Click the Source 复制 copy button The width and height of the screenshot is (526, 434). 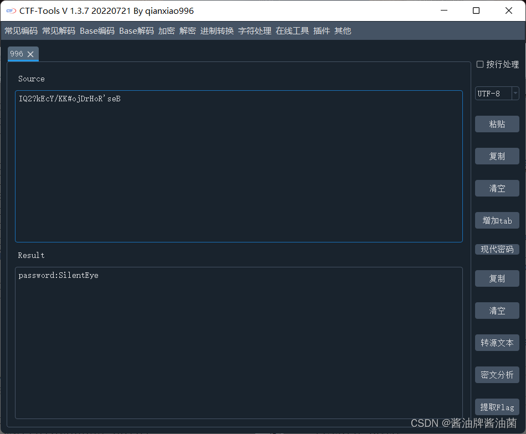click(497, 156)
